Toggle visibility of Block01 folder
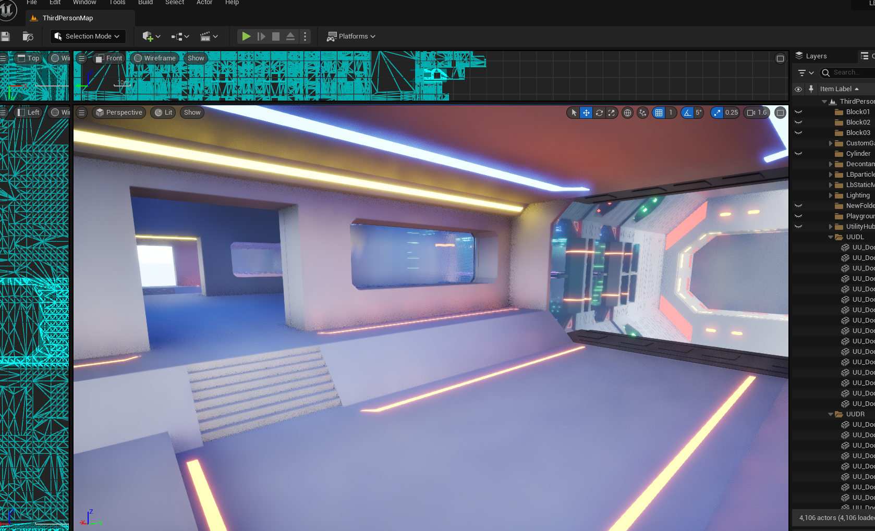875x531 pixels. coord(798,112)
